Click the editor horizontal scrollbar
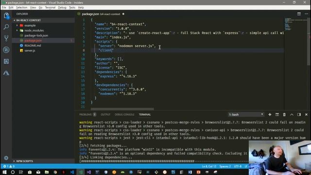Screen dimensions: 311x175 tap(122, 109)
